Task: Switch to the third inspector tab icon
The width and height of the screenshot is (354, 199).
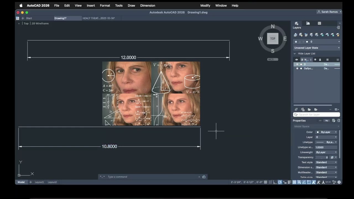Action: coord(319,23)
